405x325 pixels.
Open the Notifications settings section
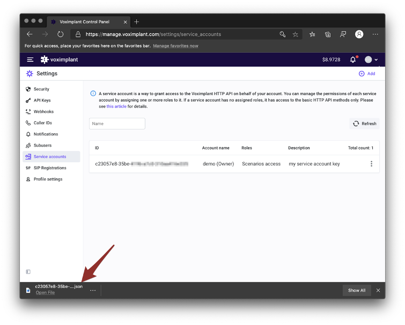46,134
